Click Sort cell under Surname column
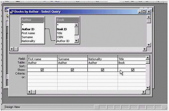169x111 pixels. [73, 66]
